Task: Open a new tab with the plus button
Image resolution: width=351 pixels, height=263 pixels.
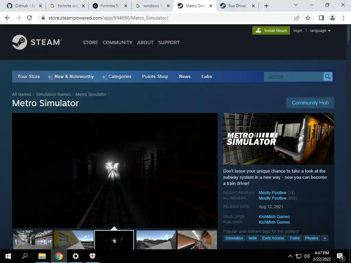Action: tap(266, 6)
